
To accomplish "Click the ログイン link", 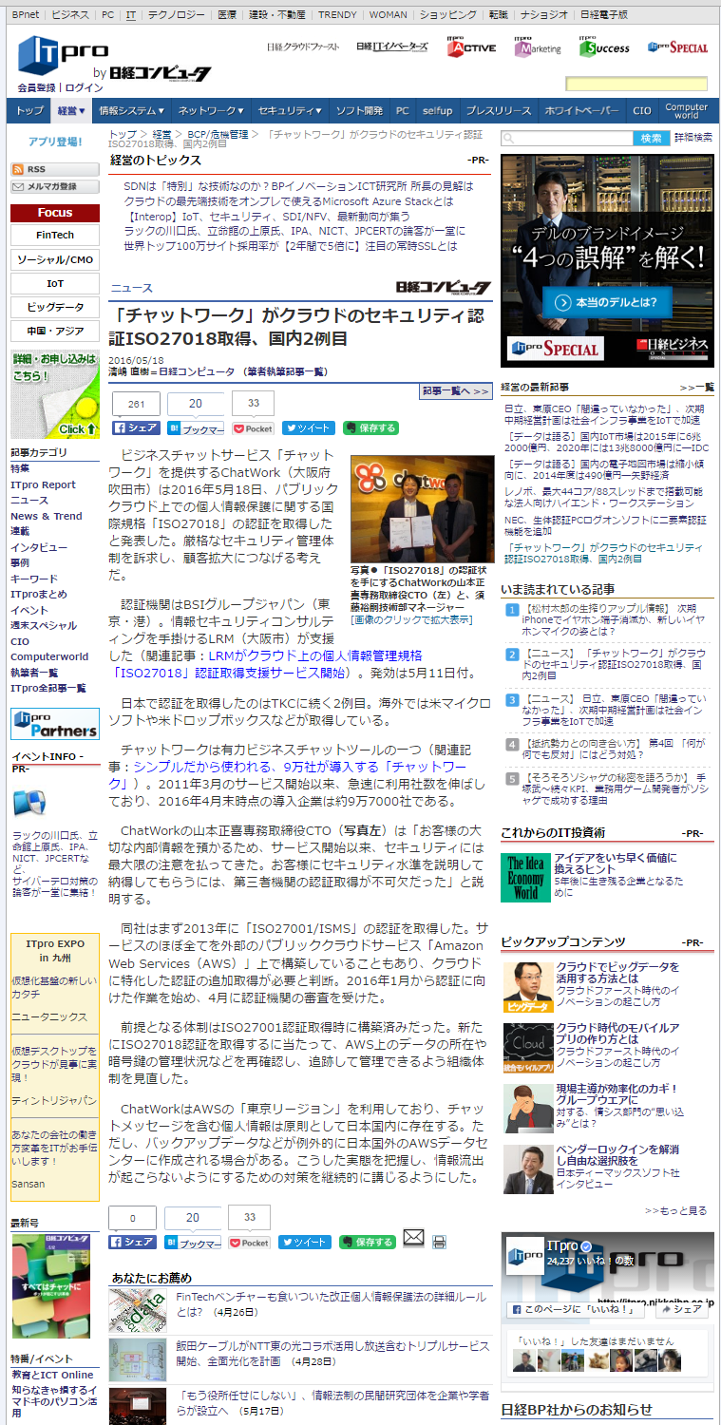I will pyautogui.click(x=85, y=87).
